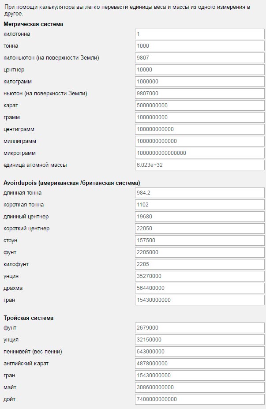Click the длинная тонна input showing 984.2
266x409 pixels.
click(200, 193)
